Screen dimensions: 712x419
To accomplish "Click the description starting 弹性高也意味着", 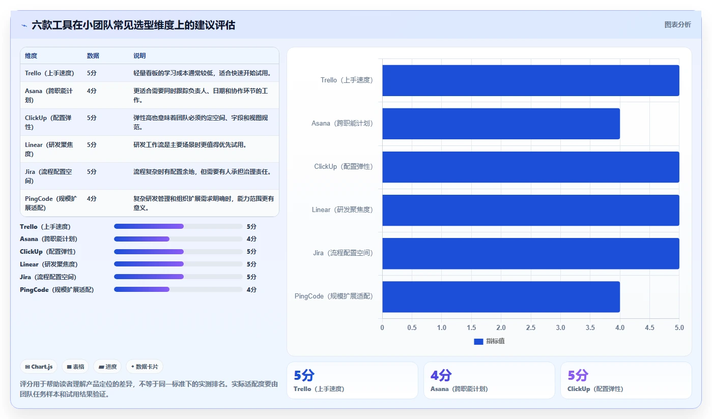I will (x=201, y=123).
